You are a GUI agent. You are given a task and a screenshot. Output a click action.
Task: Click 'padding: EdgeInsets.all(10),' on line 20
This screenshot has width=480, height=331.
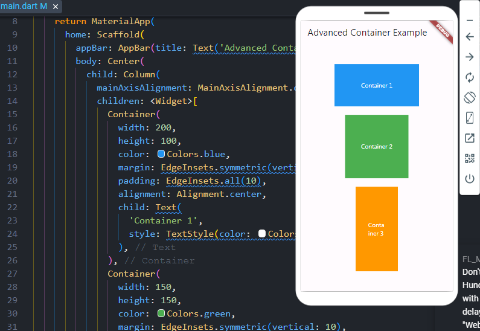(192, 181)
